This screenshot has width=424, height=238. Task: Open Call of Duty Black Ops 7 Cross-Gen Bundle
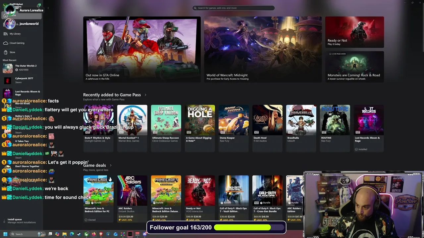tap(267, 198)
